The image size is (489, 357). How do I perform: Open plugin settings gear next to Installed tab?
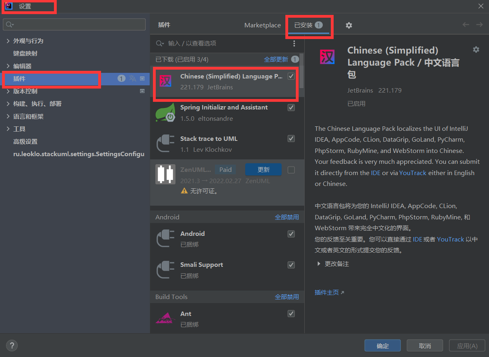(x=349, y=25)
